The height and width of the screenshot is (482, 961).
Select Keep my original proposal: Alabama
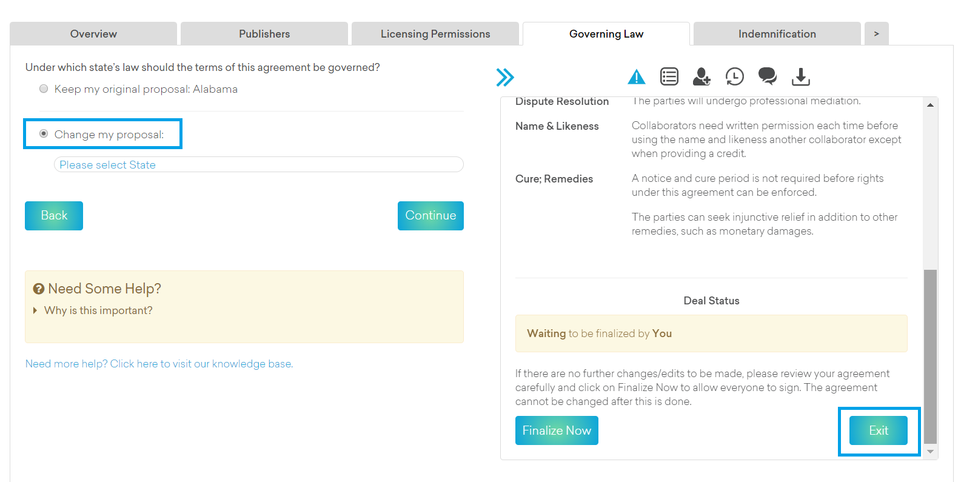[44, 89]
